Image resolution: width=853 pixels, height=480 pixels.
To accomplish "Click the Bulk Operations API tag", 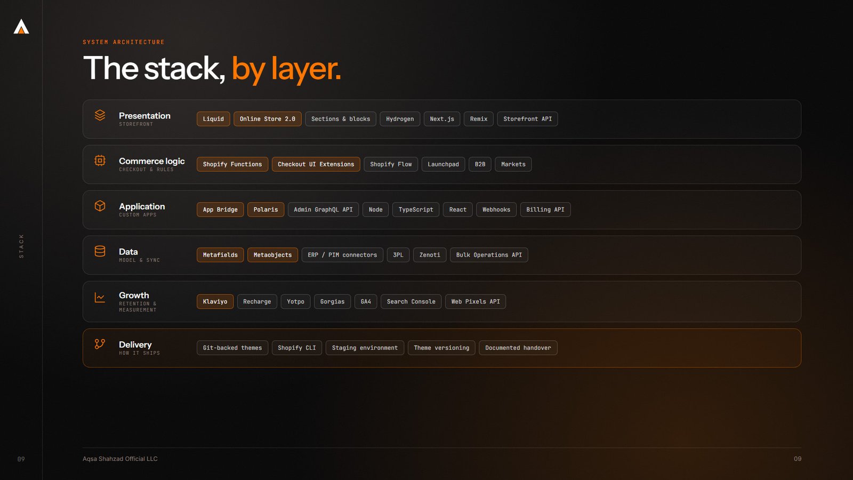I will (x=489, y=255).
